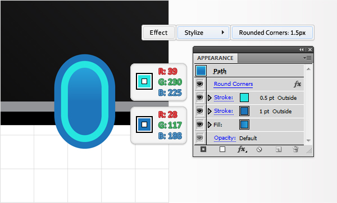Expand the Fill row disclosure triangle
The height and width of the screenshot is (203, 337).
coord(210,124)
